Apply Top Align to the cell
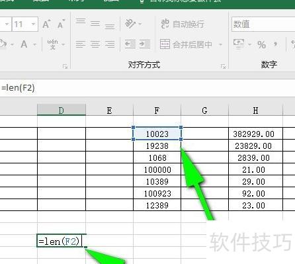This screenshot has height=264, width=295. pyautogui.click(x=81, y=21)
